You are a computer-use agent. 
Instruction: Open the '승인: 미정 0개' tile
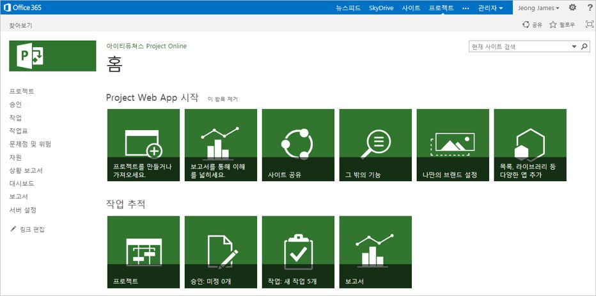click(221, 251)
